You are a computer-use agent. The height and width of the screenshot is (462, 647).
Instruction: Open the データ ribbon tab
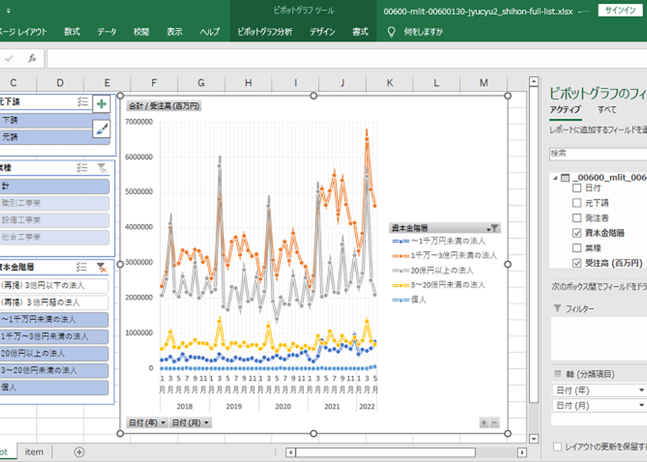pyautogui.click(x=107, y=31)
